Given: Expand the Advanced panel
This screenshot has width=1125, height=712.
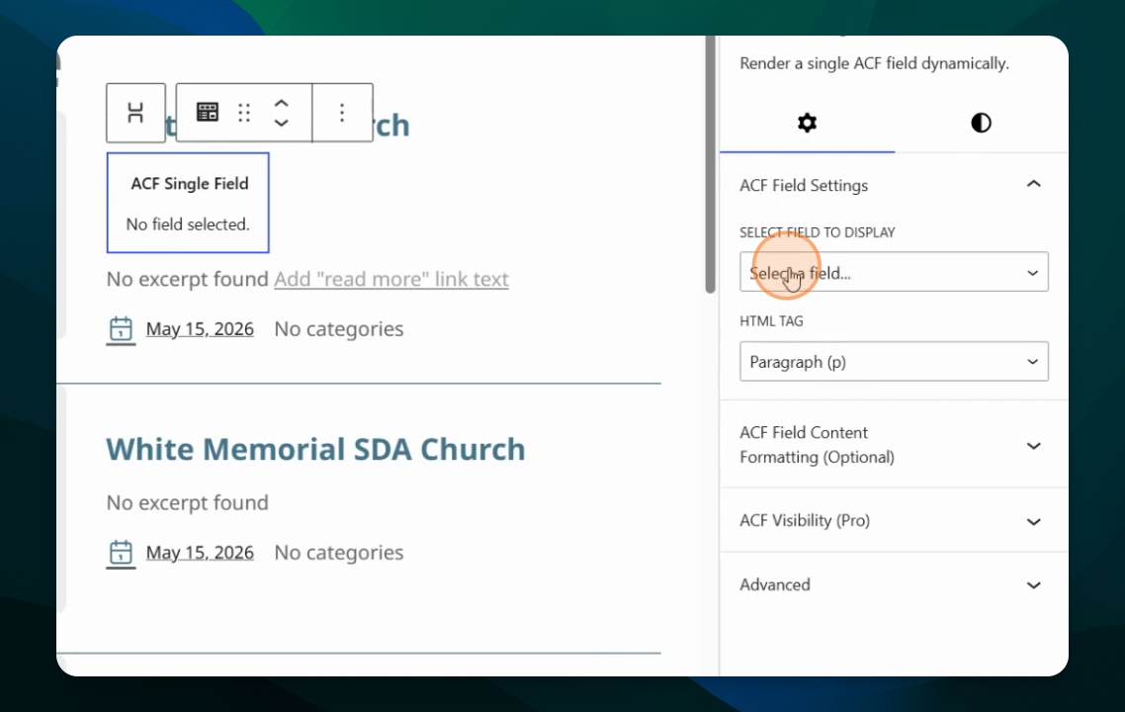Looking at the screenshot, I should (x=894, y=584).
